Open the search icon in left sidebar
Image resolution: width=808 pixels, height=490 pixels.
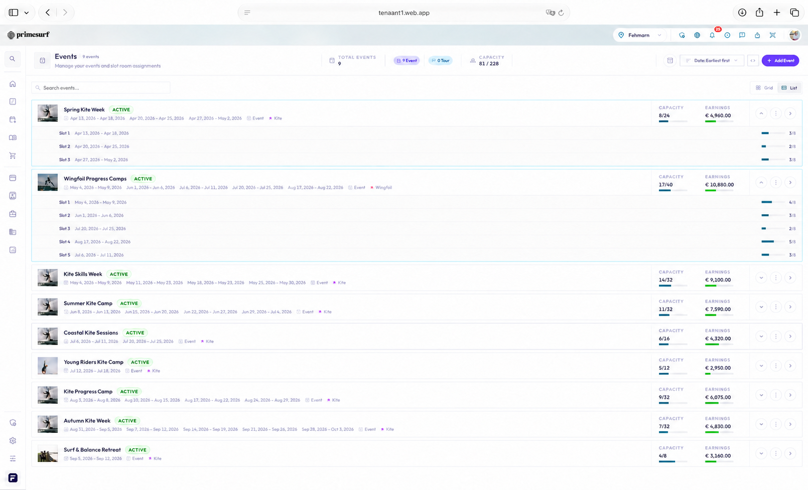[x=13, y=59]
